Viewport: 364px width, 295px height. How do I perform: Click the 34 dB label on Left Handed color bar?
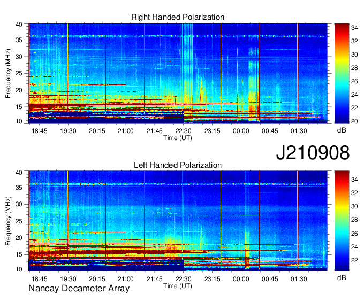[x=354, y=180]
